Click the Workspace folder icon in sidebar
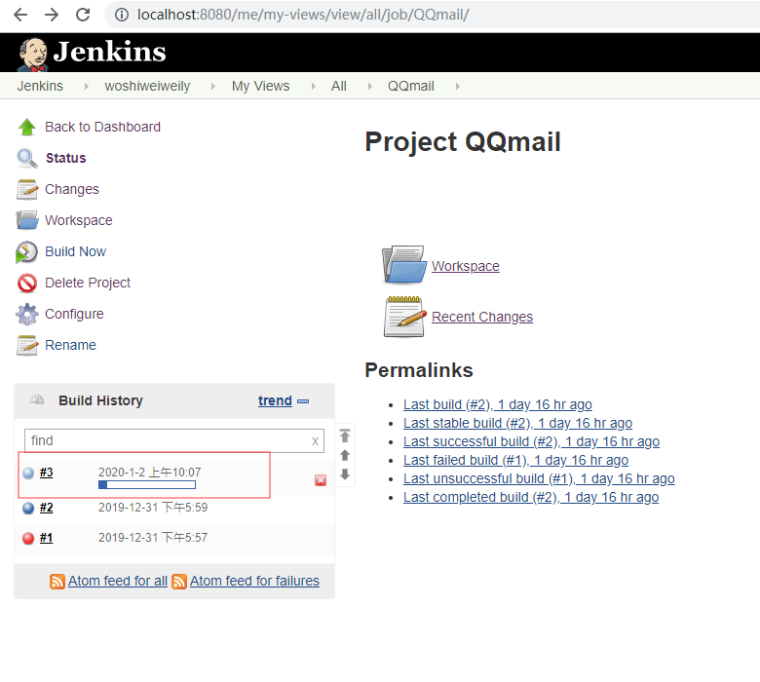The width and height of the screenshot is (760, 682). 26,220
